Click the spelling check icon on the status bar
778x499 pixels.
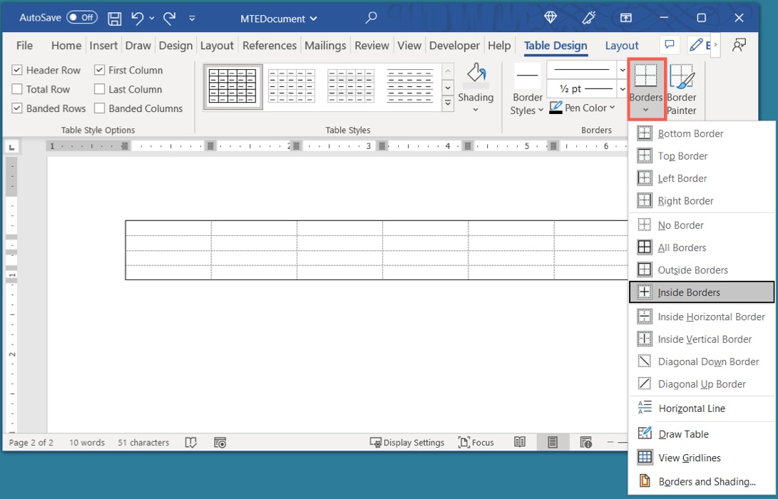click(190, 442)
